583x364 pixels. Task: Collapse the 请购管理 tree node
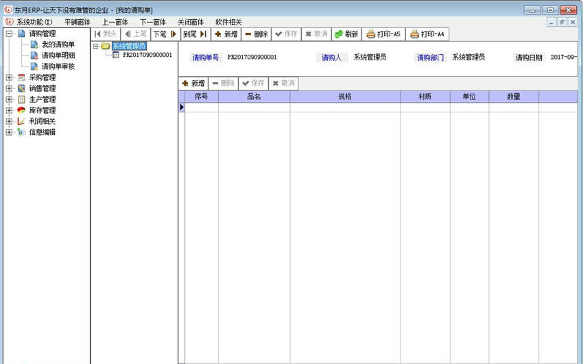(x=9, y=34)
